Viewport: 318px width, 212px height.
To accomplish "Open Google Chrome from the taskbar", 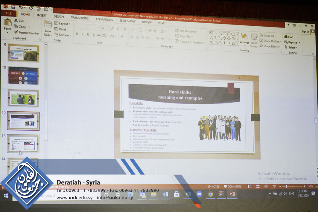I will pos(210,194).
